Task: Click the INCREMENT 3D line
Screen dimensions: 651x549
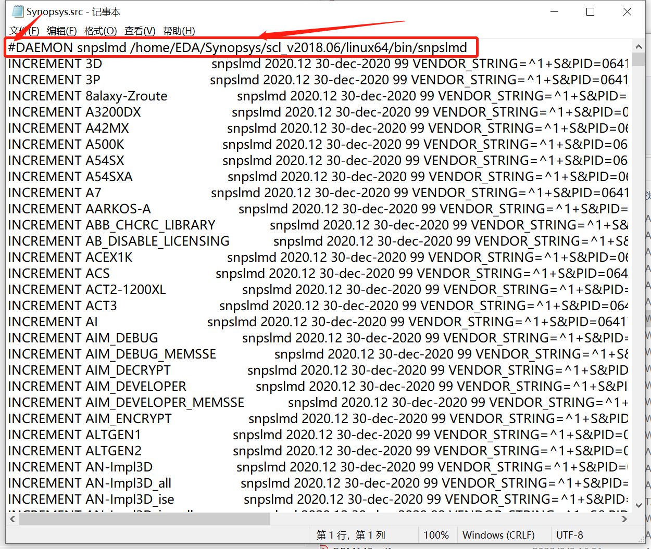Action: coord(318,63)
